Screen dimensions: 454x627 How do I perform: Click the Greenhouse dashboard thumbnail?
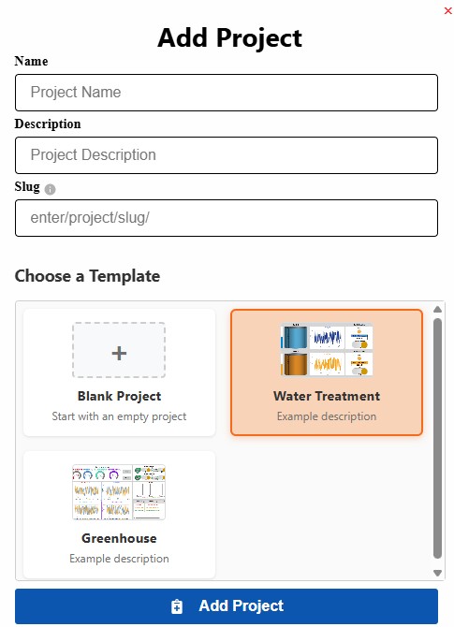119,492
